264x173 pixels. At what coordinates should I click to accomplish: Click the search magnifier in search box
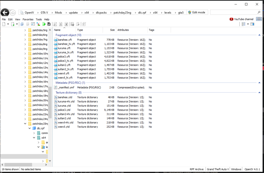pyautogui.click(x=259, y=12)
